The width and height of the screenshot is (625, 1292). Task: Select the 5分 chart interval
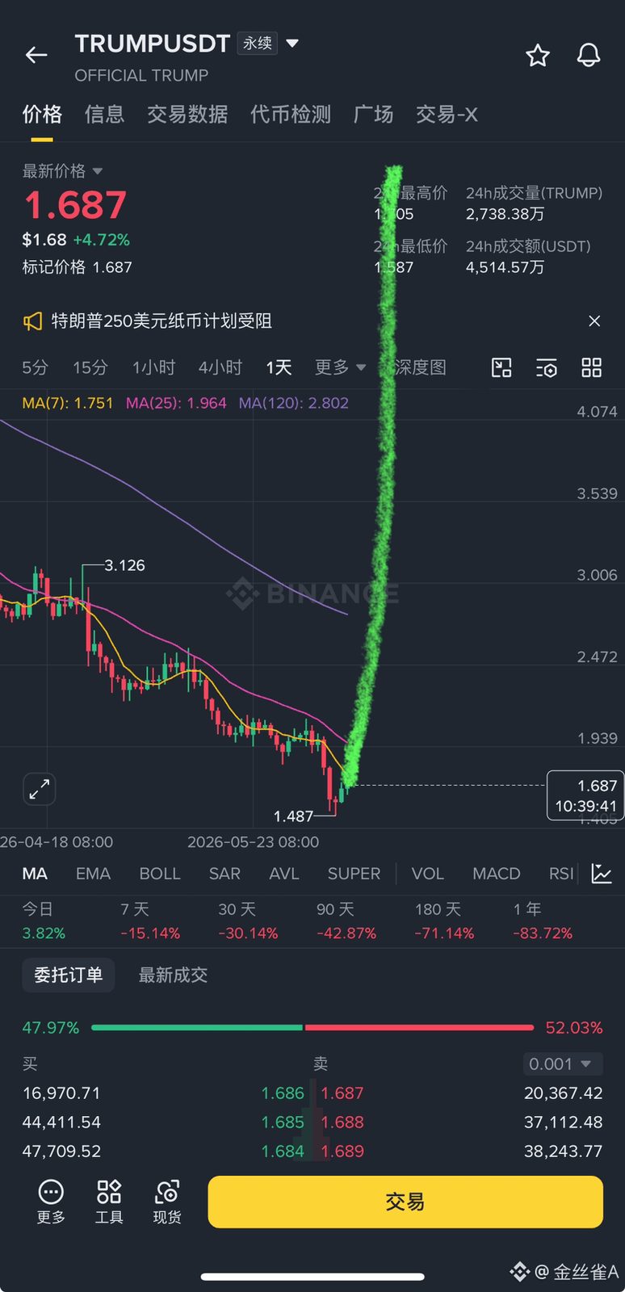[x=35, y=367]
